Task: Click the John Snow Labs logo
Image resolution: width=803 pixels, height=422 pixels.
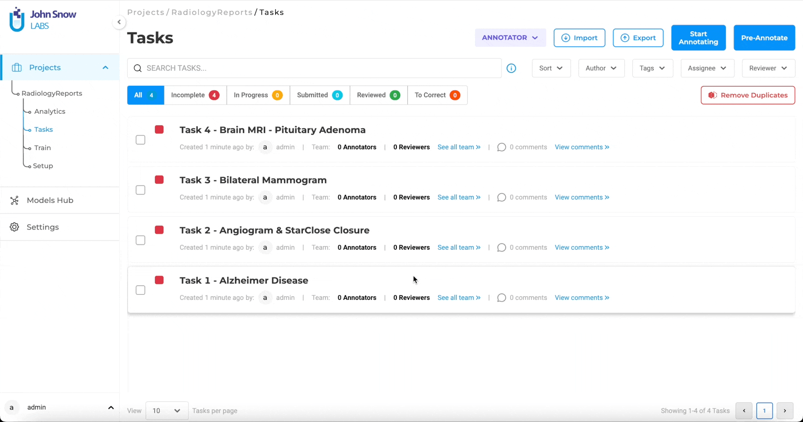Action: pyautogui.click(x=43, y=20)
